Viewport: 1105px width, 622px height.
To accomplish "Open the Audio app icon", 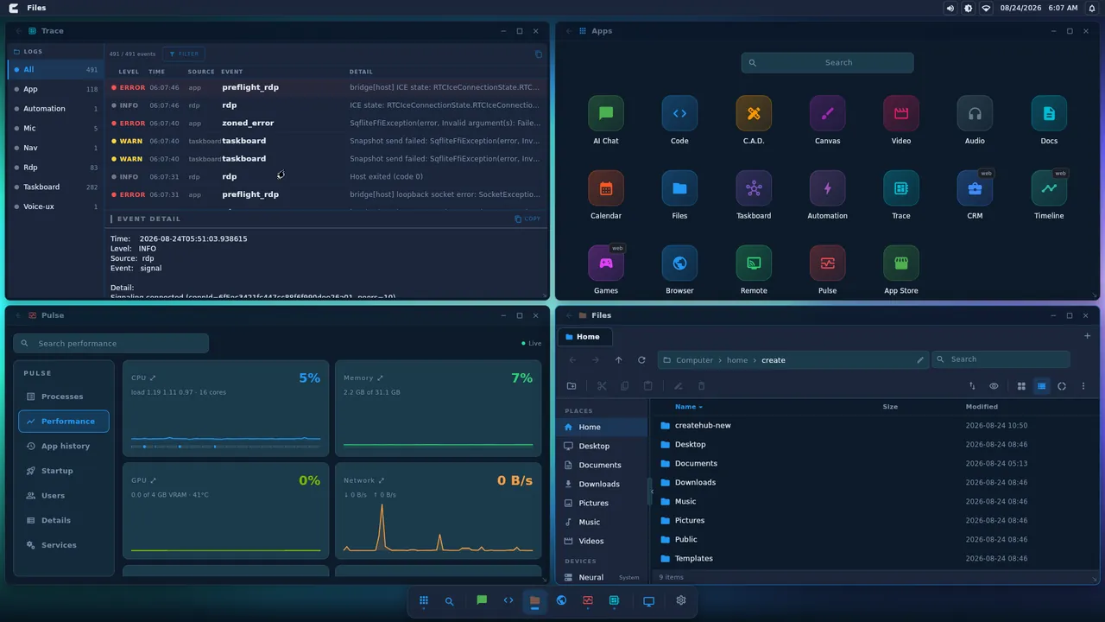I will point(975,113).
